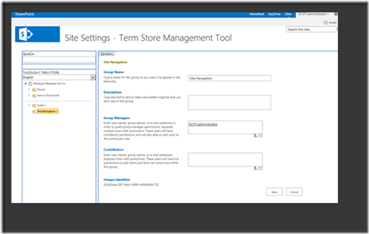Image resolution: width=369 pixels, height=234 pixels.
Task: Click the Contributors people picker field
Action: 225,160
